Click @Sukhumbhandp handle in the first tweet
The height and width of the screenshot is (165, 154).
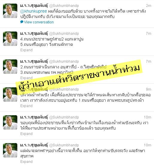pos(64,6)
